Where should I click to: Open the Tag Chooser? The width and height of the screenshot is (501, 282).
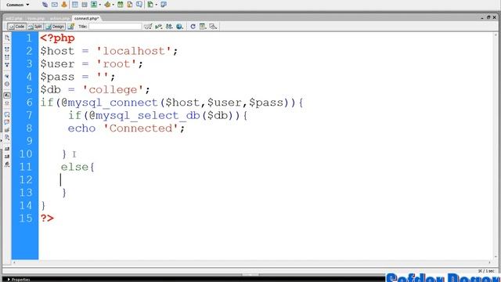click(164, 5)
